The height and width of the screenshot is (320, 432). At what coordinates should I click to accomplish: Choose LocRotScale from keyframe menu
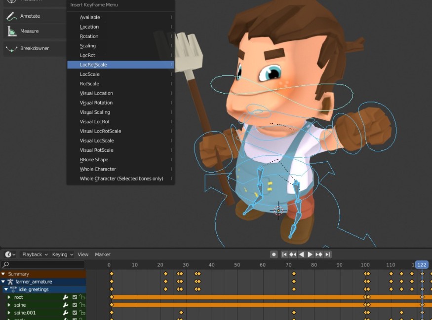[x=93, y=65]
